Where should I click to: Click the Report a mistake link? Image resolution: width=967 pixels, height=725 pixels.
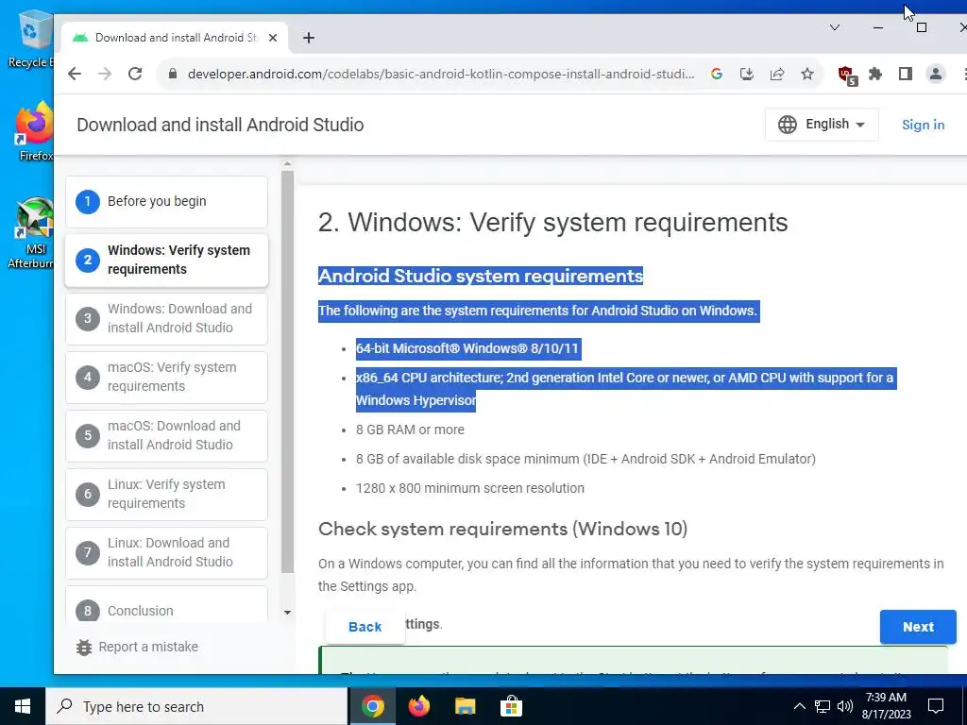pyautogui.click(x=148, y=647)
